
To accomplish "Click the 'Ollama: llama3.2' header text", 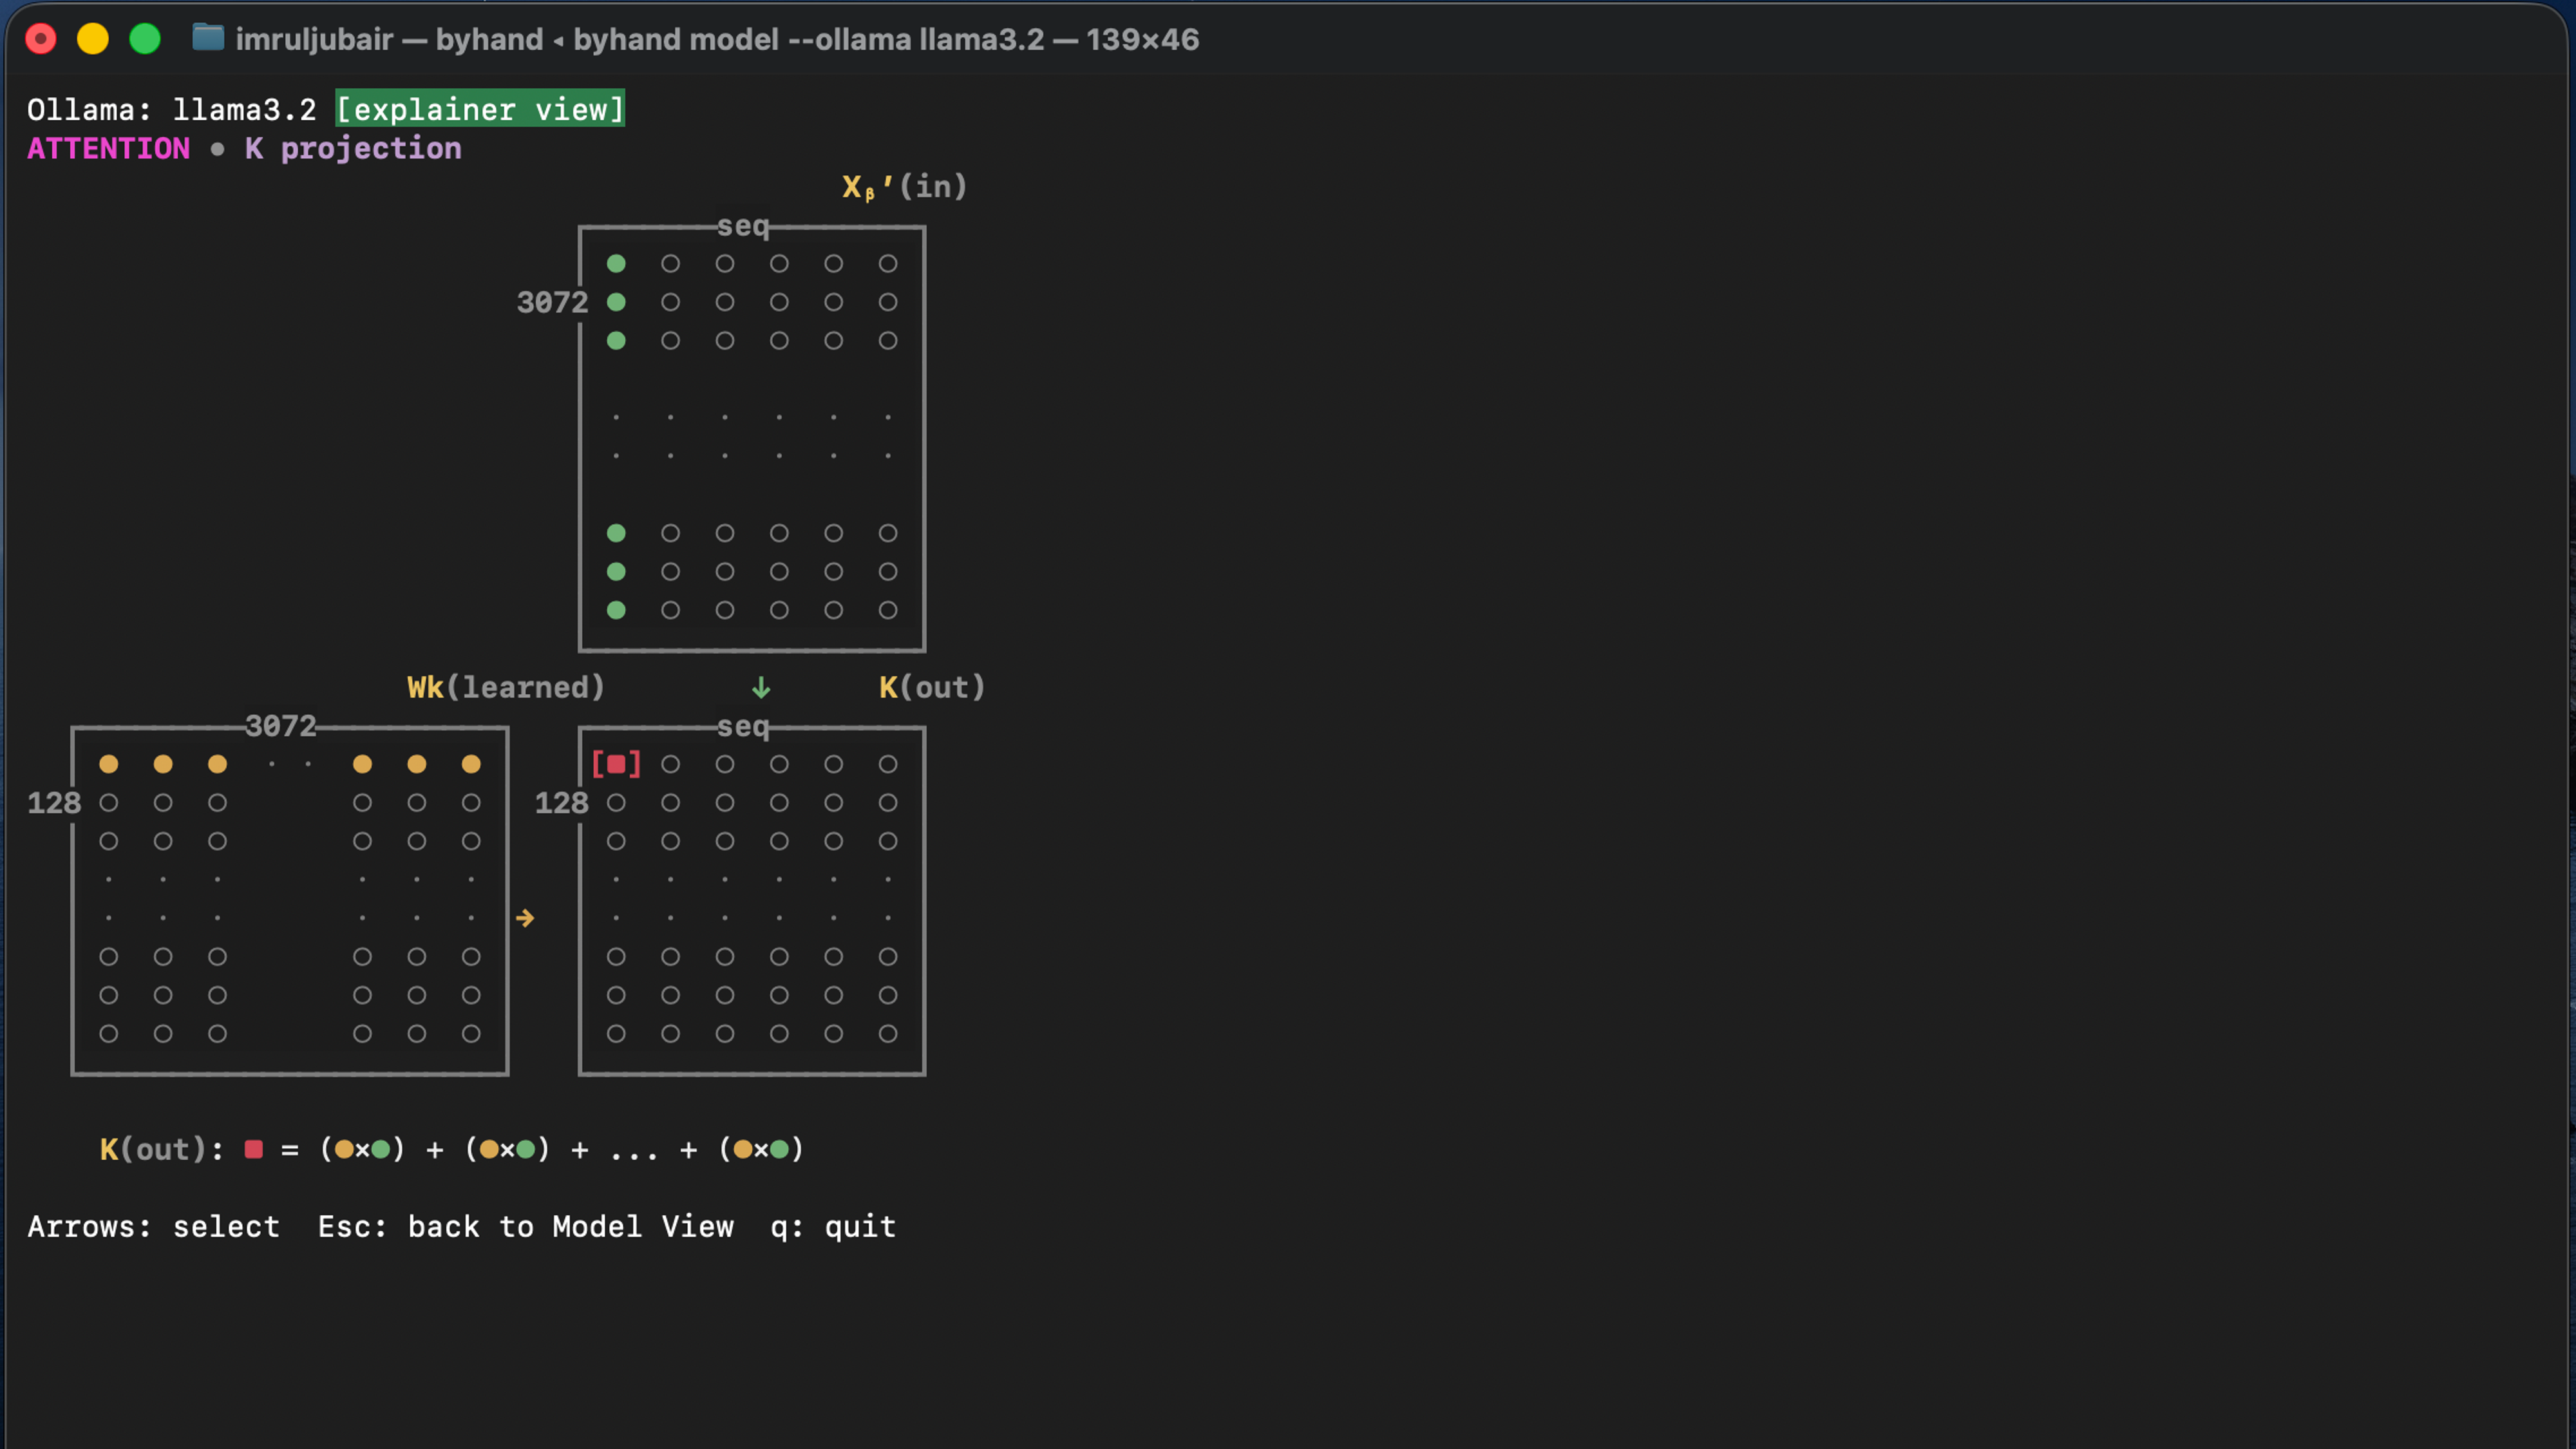I will (172, 109).
